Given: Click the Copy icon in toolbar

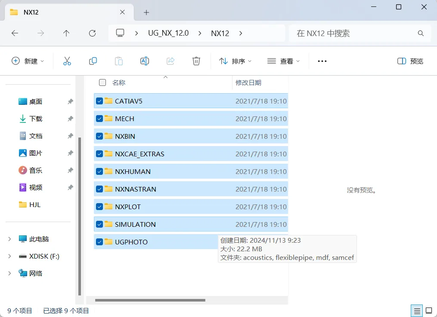Looking at the screenshot, I should pyautogui.click(x=93, y=61).
